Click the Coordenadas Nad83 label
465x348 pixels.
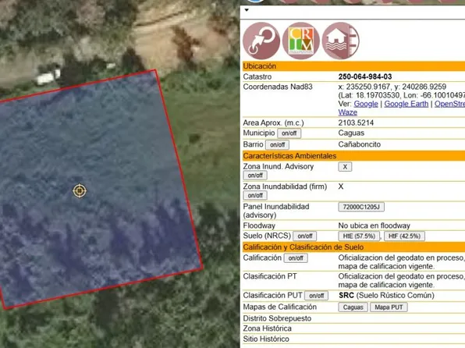278,87
